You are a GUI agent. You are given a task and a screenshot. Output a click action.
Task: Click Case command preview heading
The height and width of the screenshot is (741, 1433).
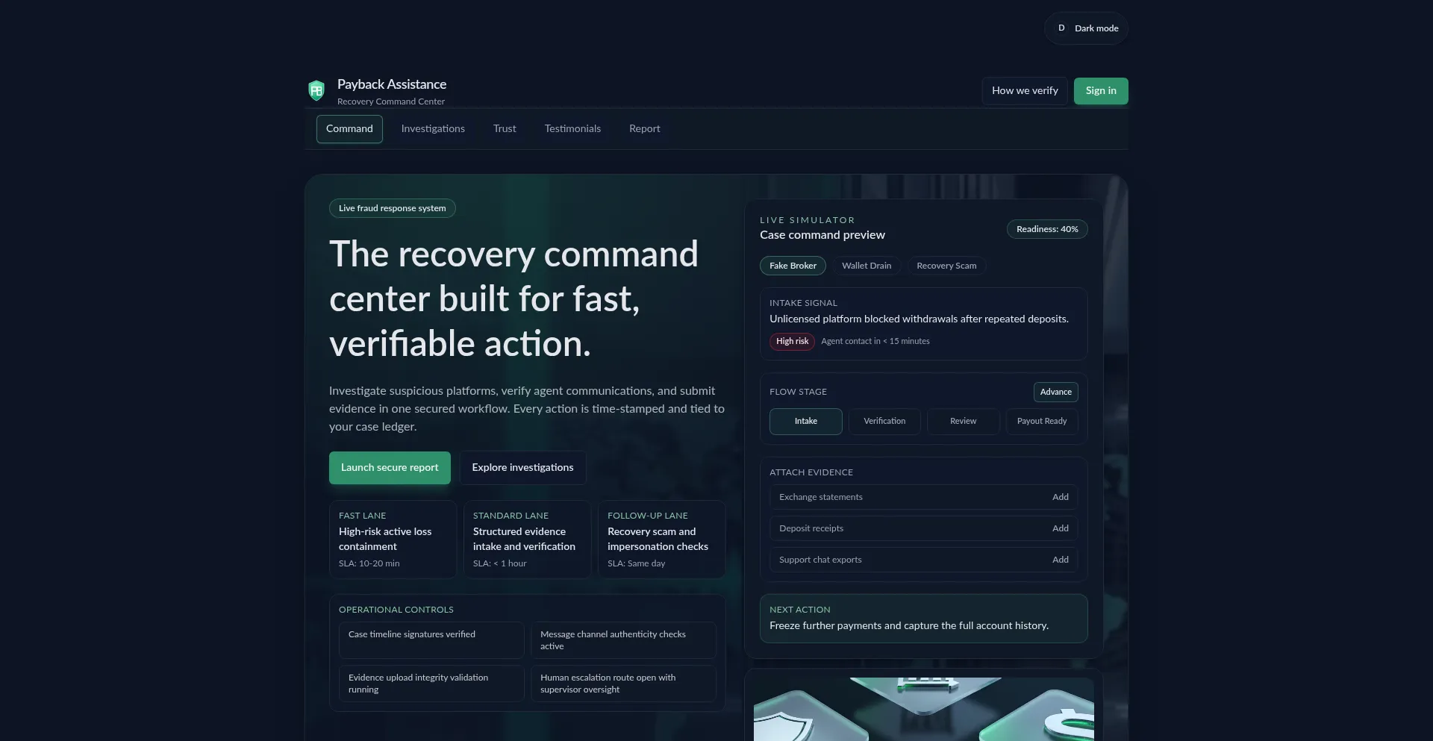pyautogui.click(x=822, y=235)
